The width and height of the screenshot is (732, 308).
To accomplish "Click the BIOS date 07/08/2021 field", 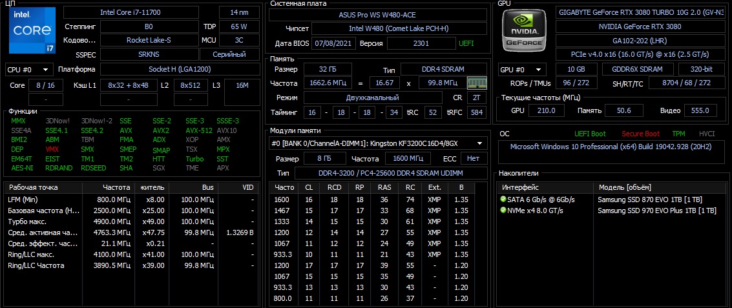I will (332, 43).
